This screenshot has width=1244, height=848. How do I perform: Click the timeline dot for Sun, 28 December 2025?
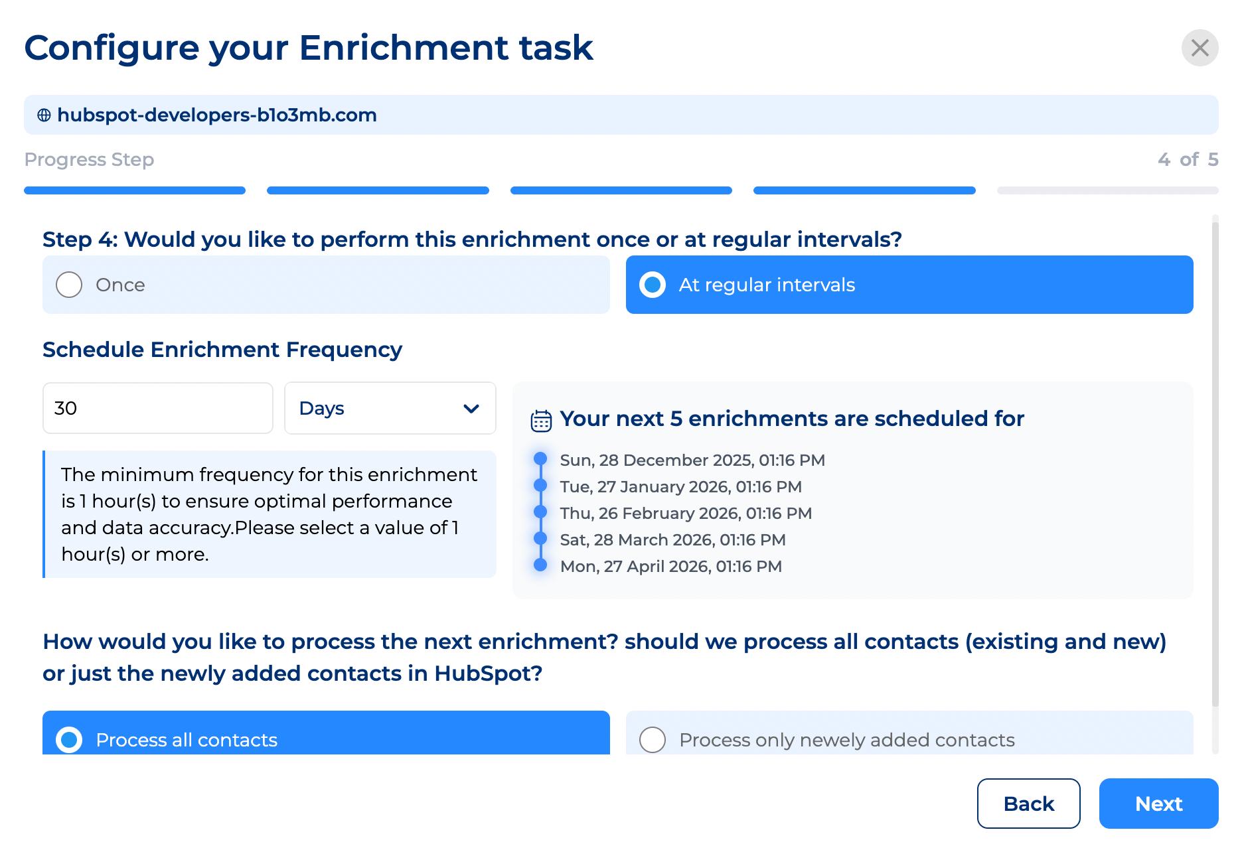coord(540,458)
